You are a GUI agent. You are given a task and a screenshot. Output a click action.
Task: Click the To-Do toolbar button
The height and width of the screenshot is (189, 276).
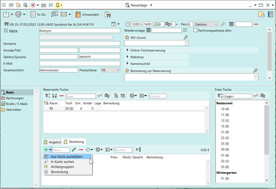[38, 14]
